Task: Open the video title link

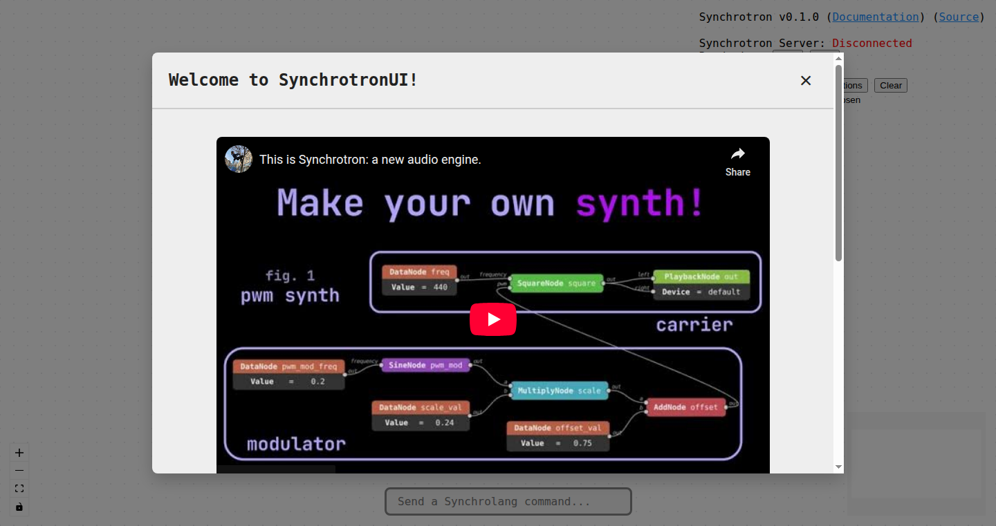Action: click(x=370, y=160)
